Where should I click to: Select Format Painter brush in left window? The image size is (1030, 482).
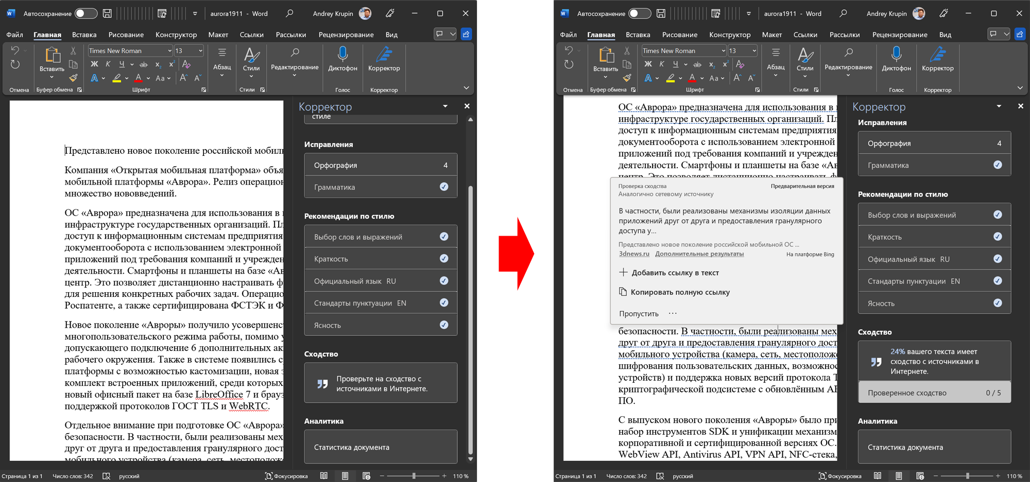[73, 78]
